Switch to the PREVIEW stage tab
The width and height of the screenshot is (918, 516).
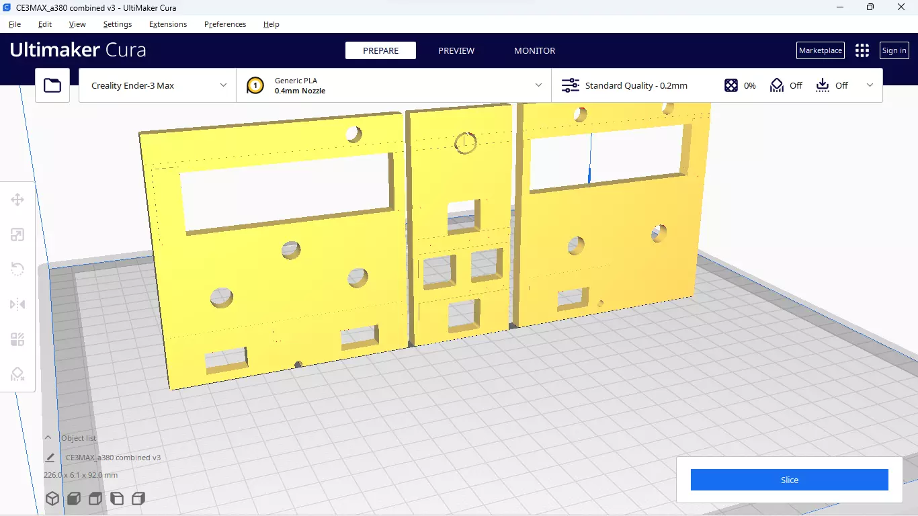(x=456, y=50)
